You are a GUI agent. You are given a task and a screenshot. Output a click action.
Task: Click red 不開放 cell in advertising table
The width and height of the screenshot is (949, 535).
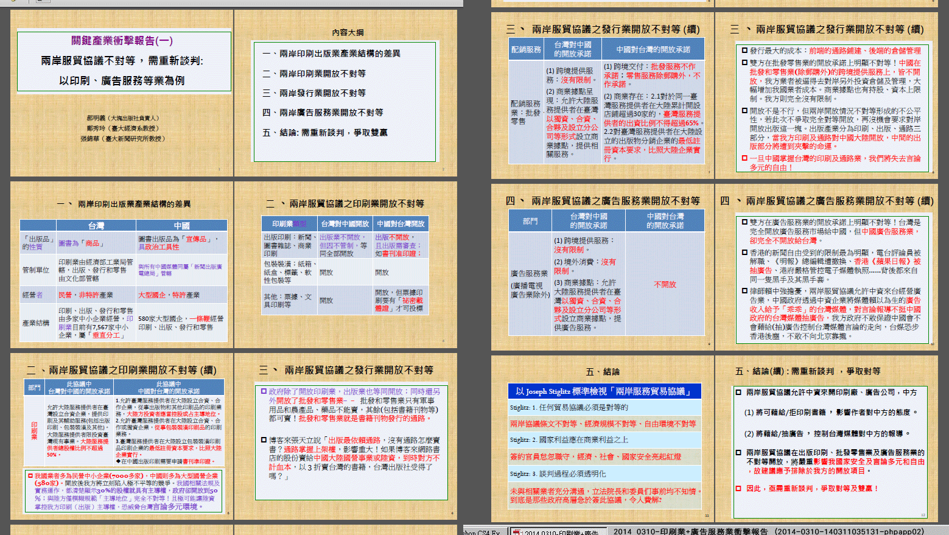pos(665,284)
